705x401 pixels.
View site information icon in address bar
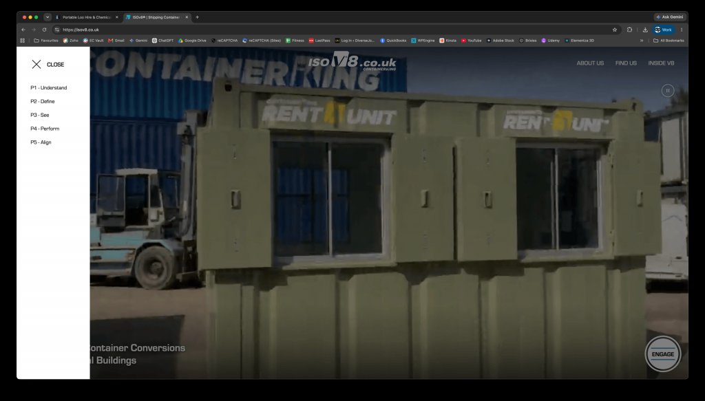pyautogui.click(x=56, y=30)
